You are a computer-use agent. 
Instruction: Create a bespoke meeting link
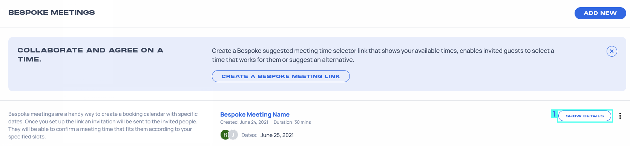pyautogui.click(x=281, y=76)
